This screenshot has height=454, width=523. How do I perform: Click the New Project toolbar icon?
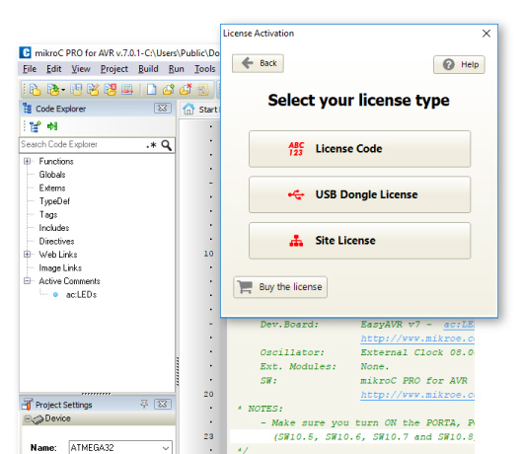(35, 90)
